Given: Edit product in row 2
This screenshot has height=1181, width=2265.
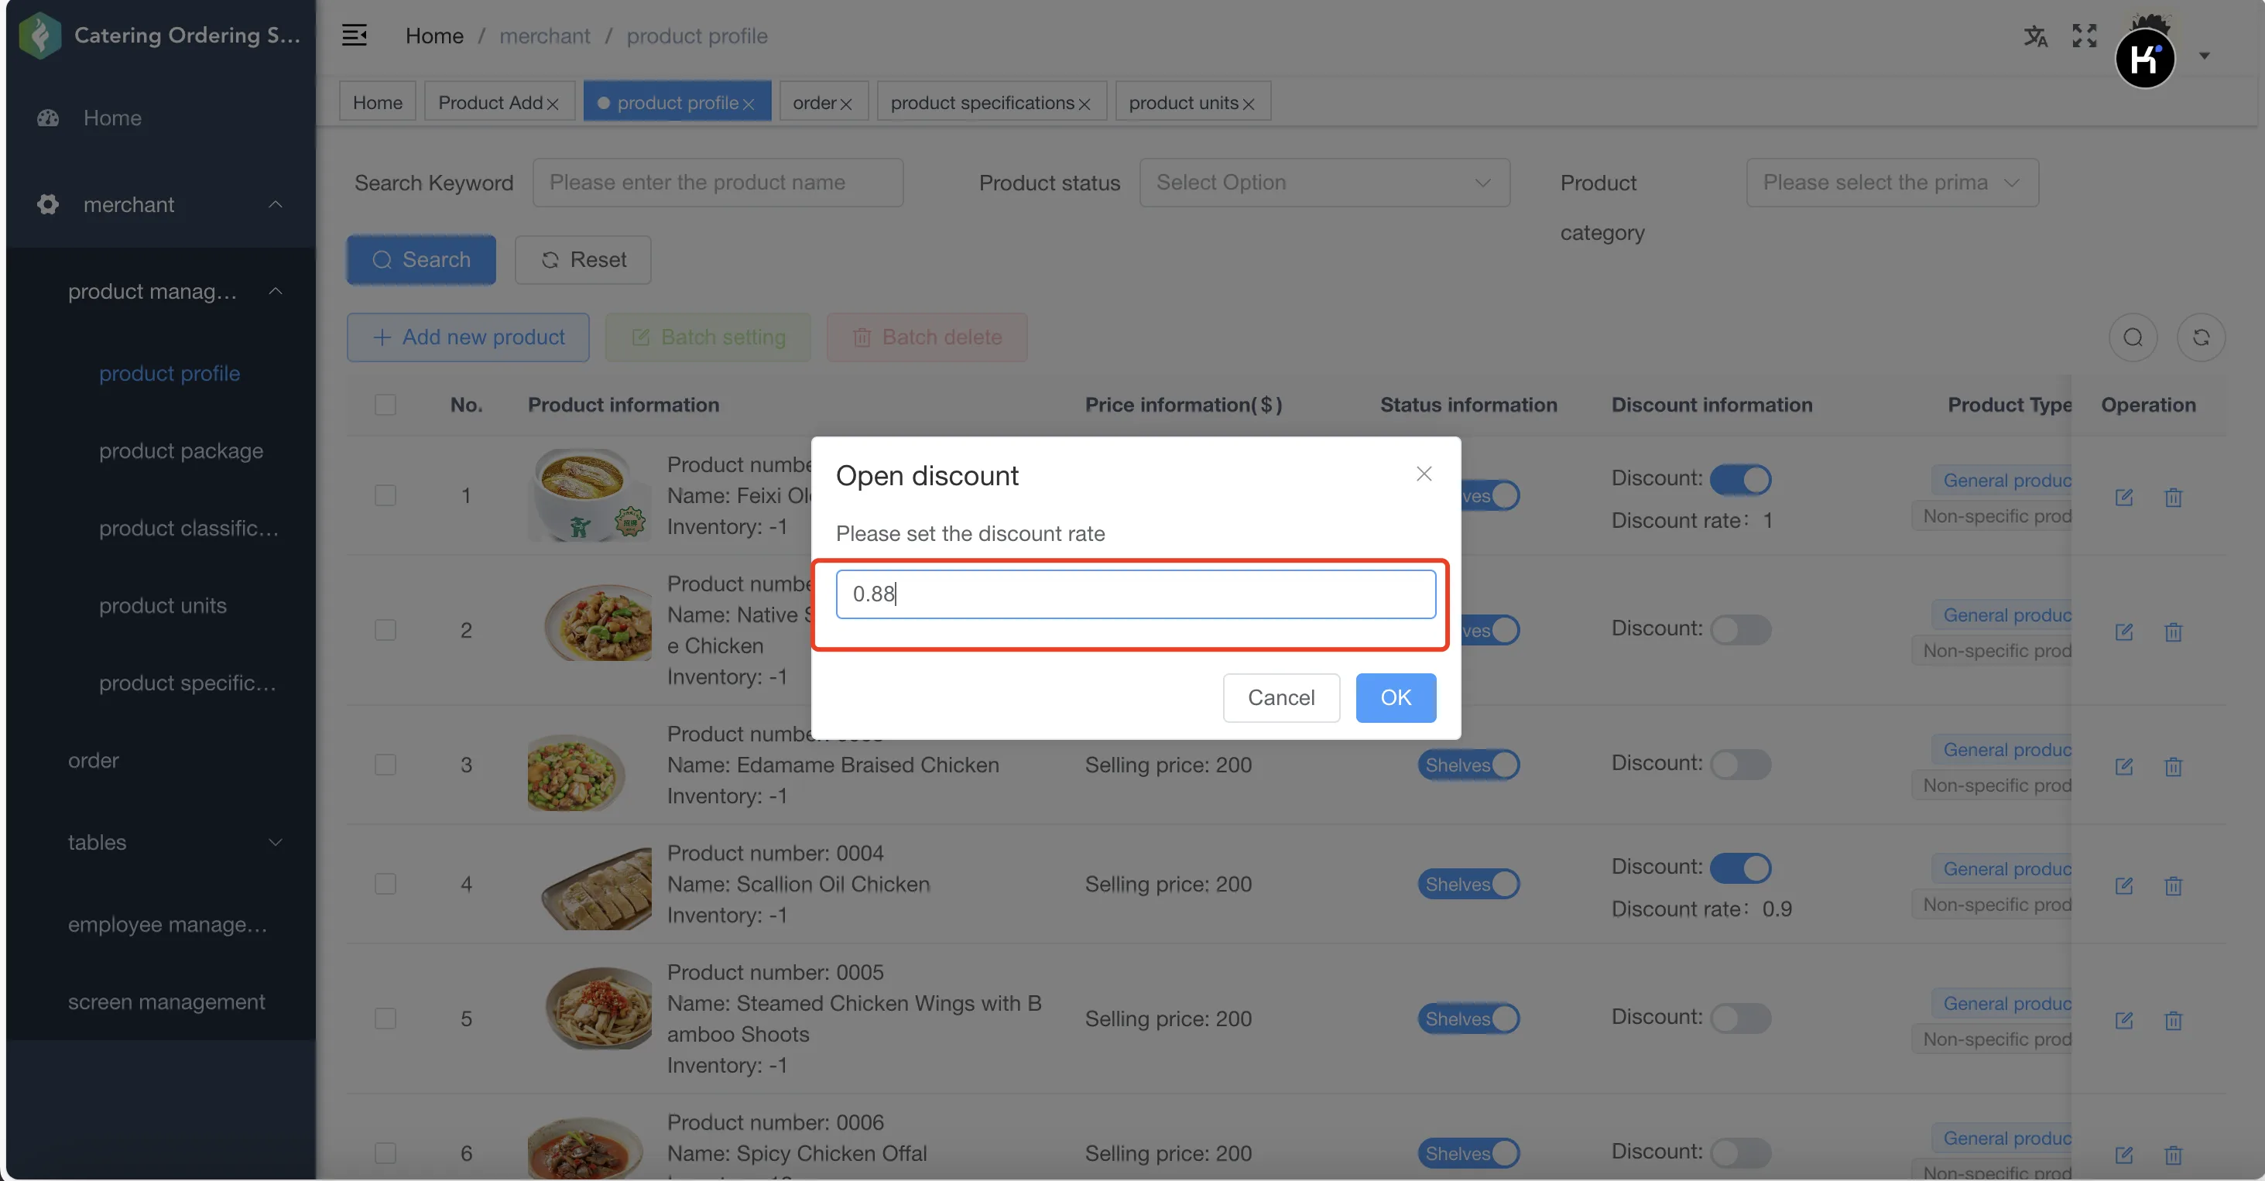Looking at the screenshot, I should click(x=2124, y=632).
